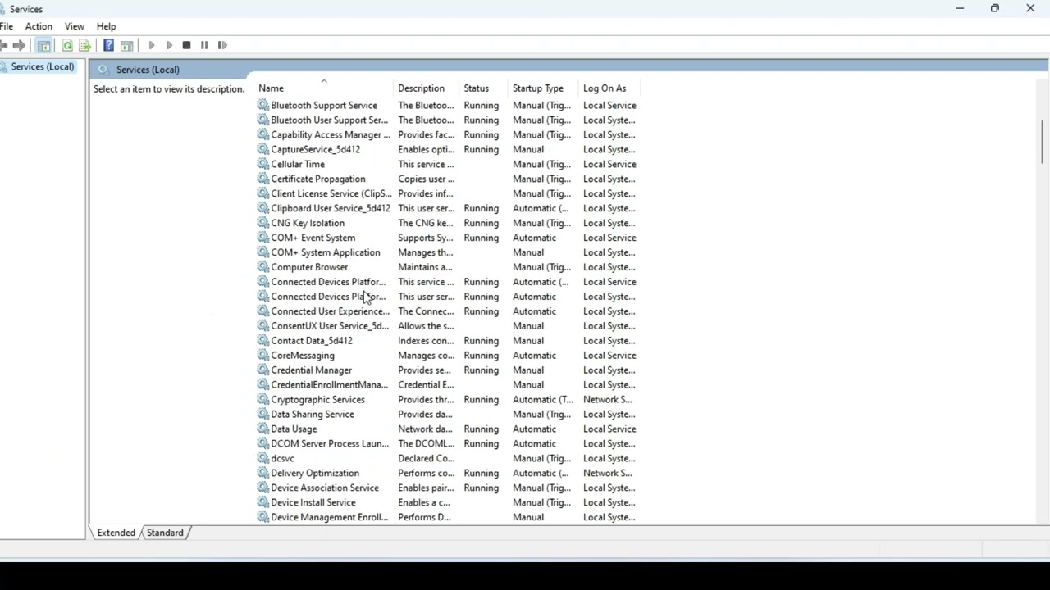Select the Device Association Service row
1050x590 pixels.
[x=447, y=488]
